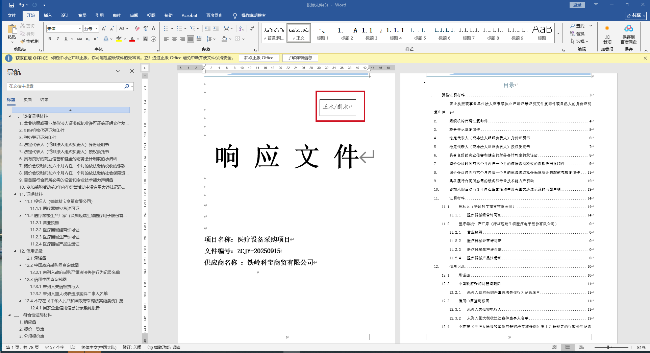This screenshot has height=353, width=650.
Task: Click the 了解详细信息 button
Action: tap(300, 58)
